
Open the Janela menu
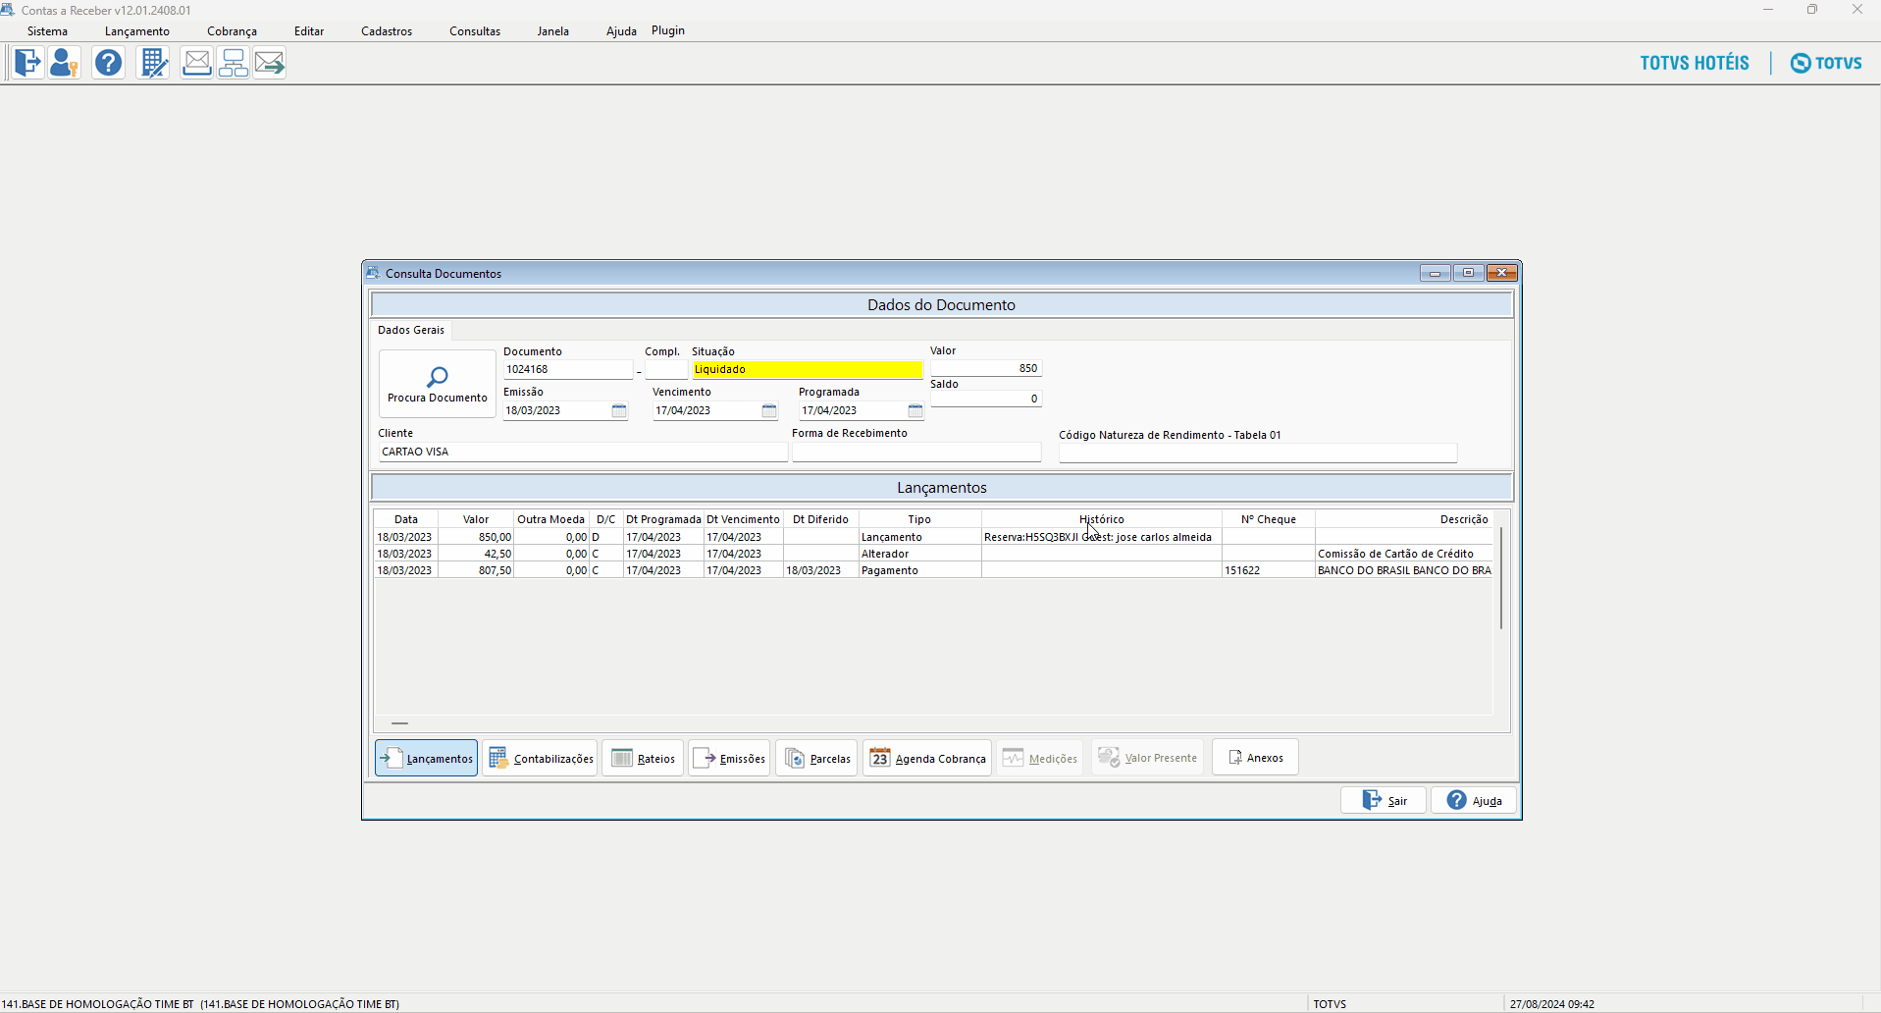(x=553, y=31)
